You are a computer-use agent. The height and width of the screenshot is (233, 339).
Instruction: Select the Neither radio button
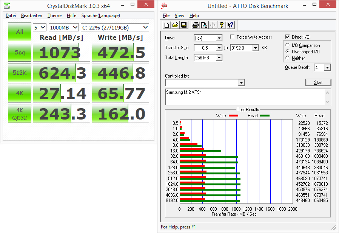(287, 58)
